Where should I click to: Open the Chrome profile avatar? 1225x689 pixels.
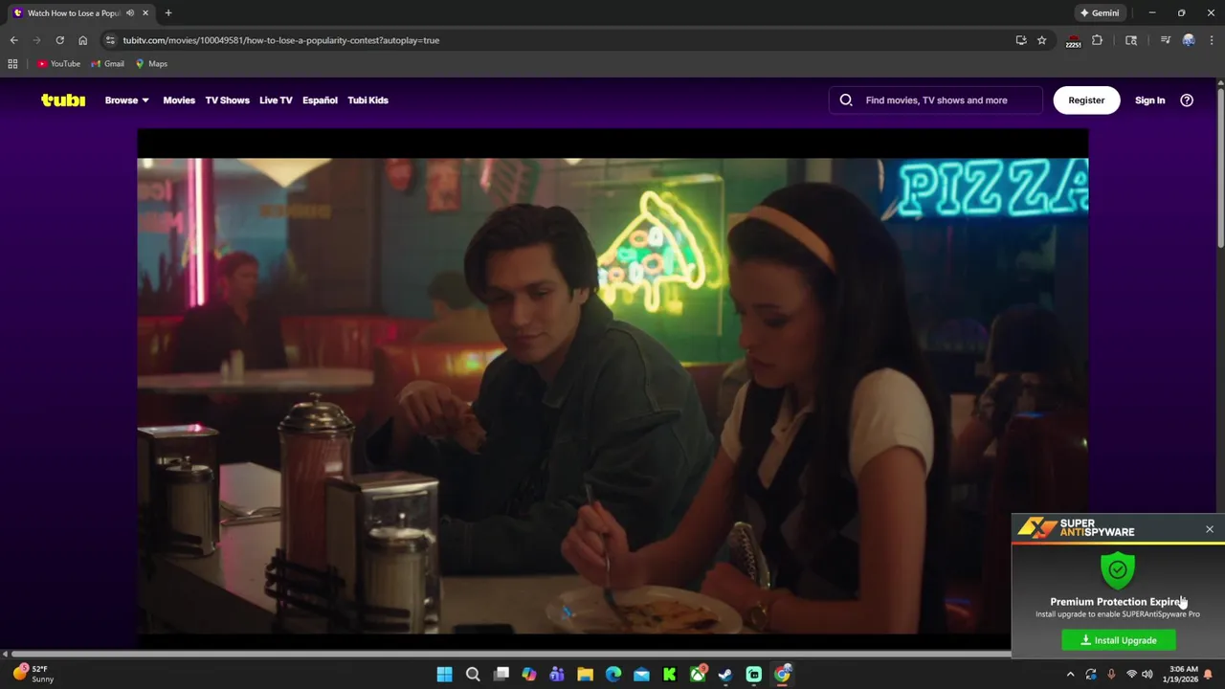coord(1189,40)
